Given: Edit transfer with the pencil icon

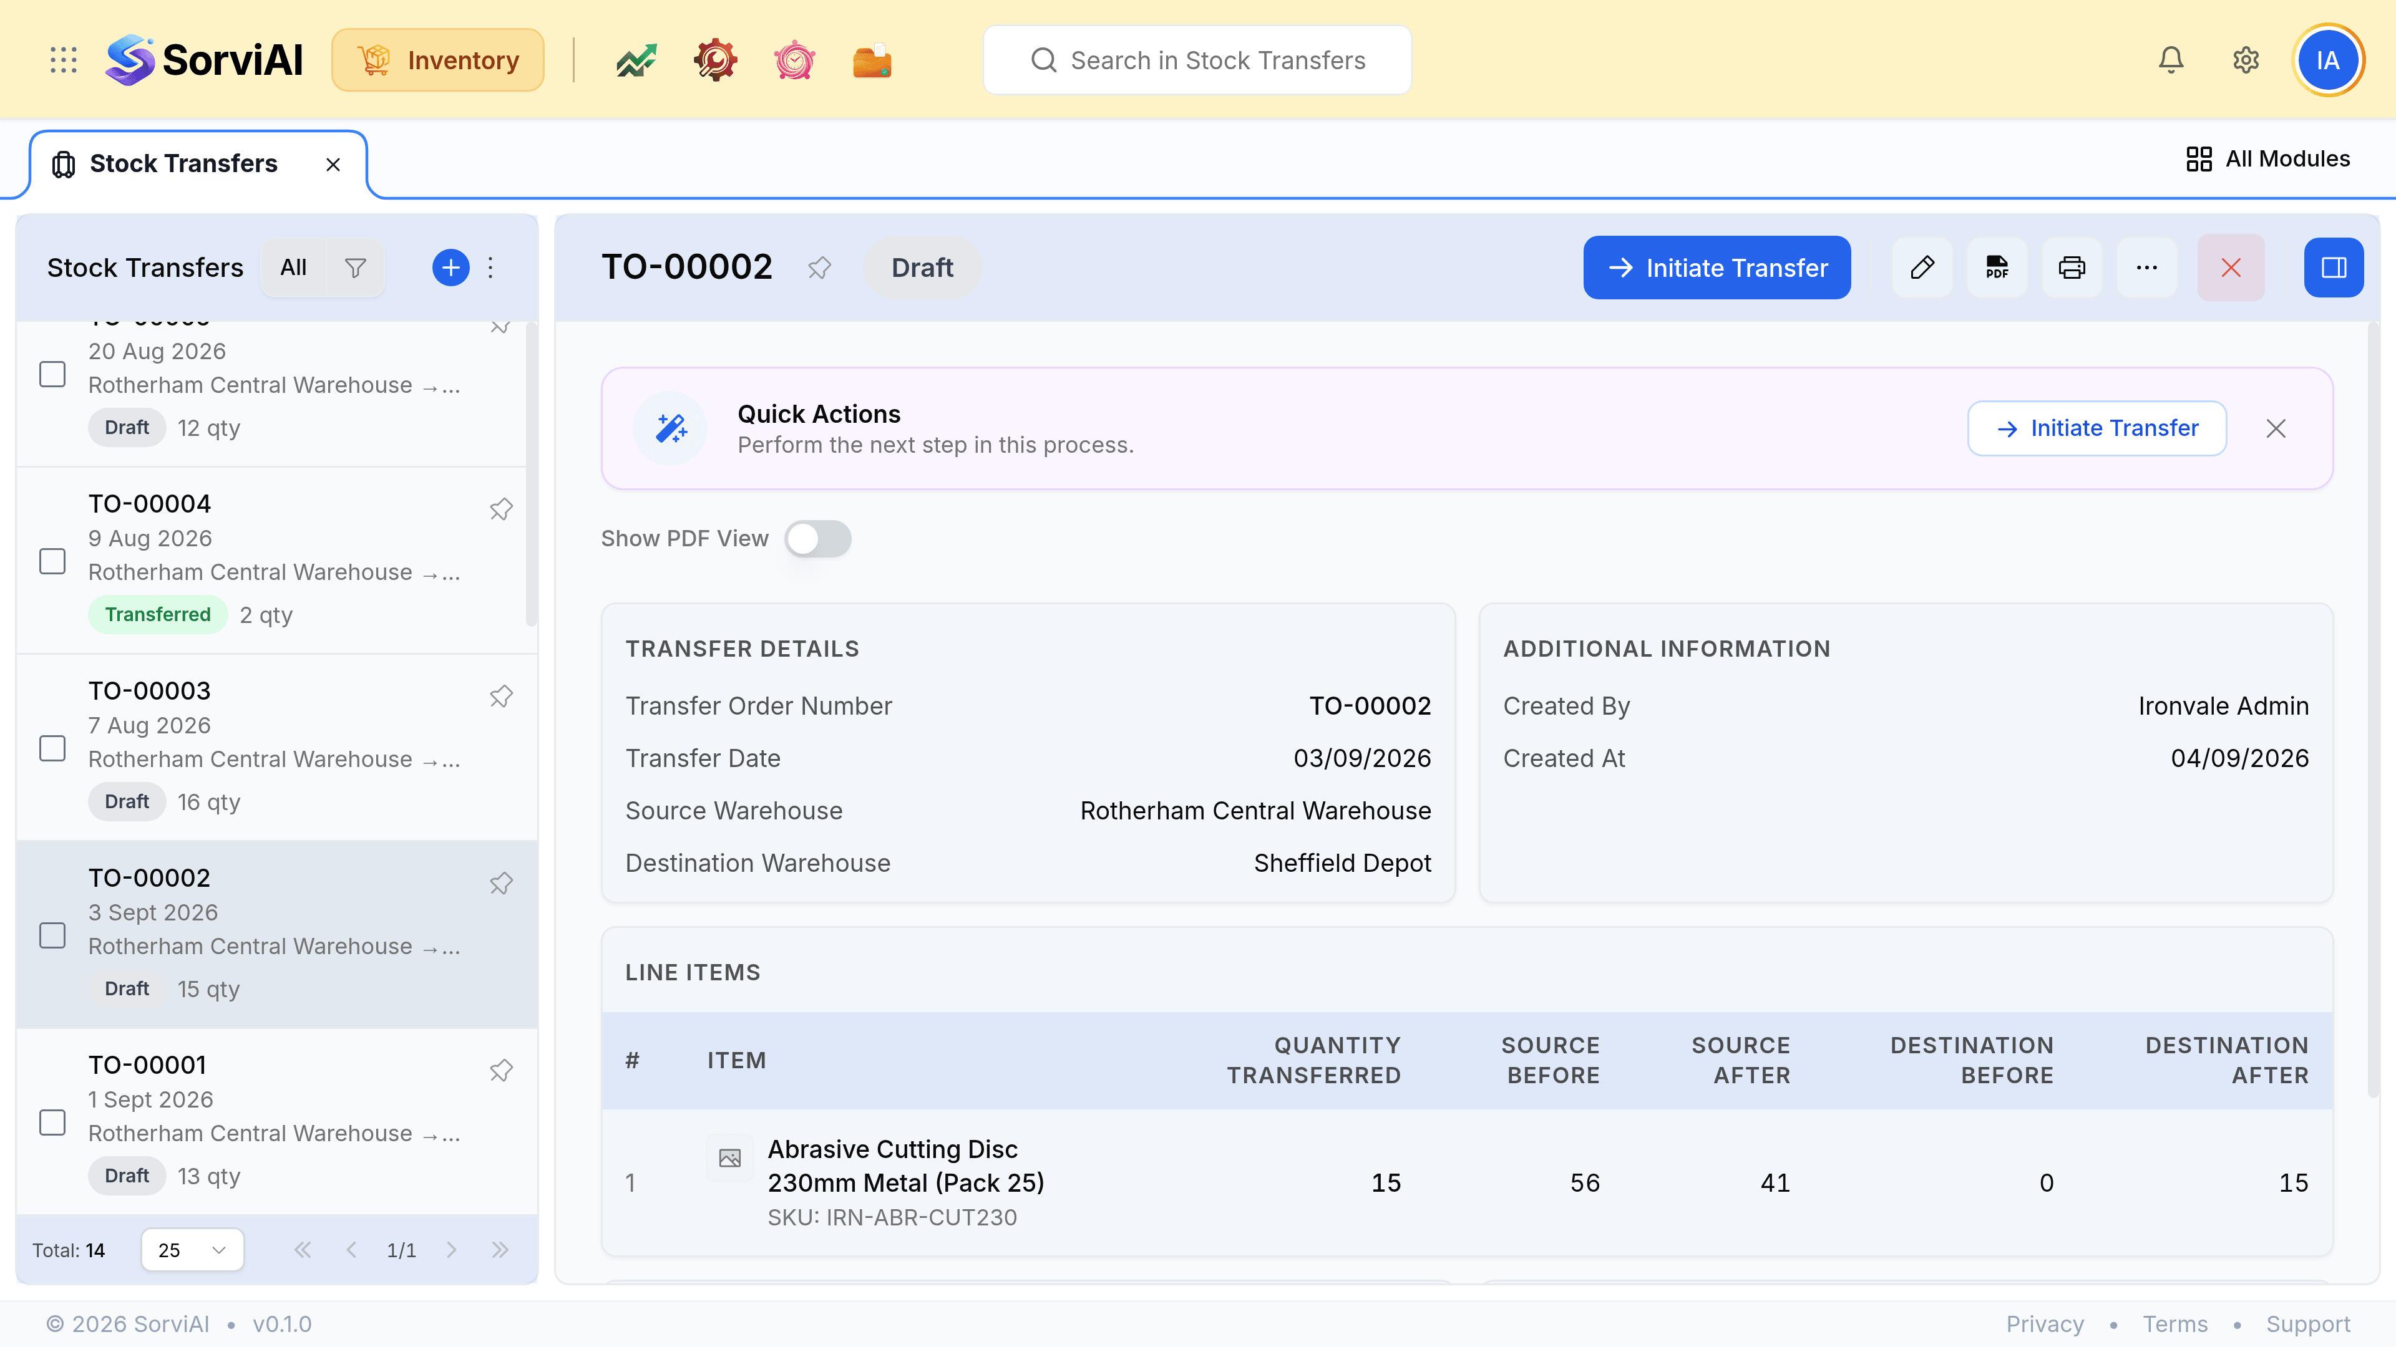Looking at the screenshot, I should 1922,268.
